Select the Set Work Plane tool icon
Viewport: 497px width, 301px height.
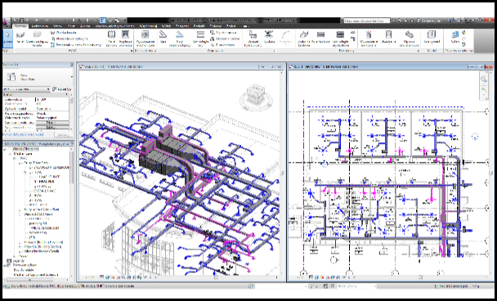455,34
